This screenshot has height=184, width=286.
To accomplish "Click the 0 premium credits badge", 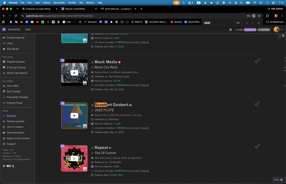I will 250,30.
